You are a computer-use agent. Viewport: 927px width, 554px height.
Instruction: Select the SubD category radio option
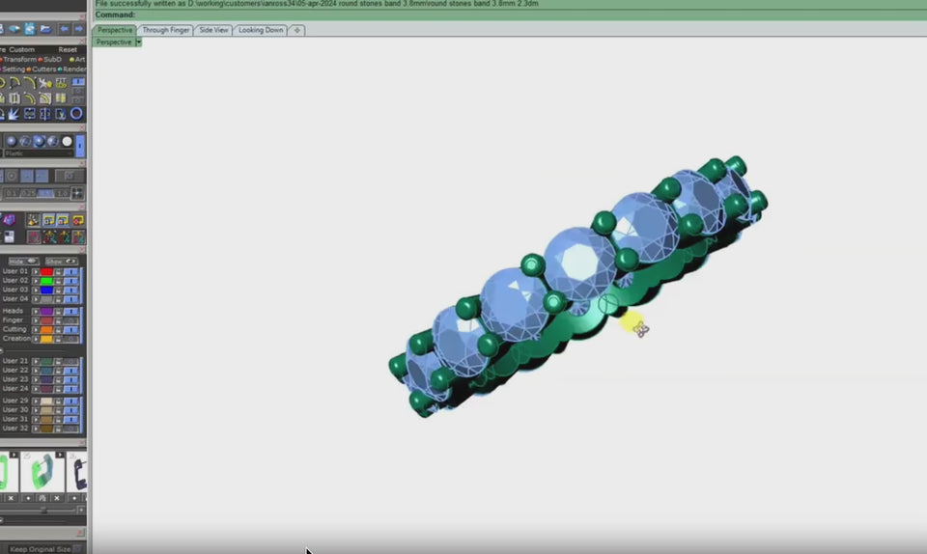pos(48,59)
